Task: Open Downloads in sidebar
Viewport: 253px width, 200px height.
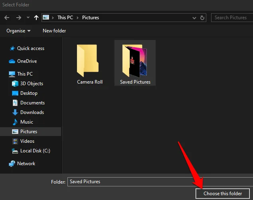Action: coord(32,112)
